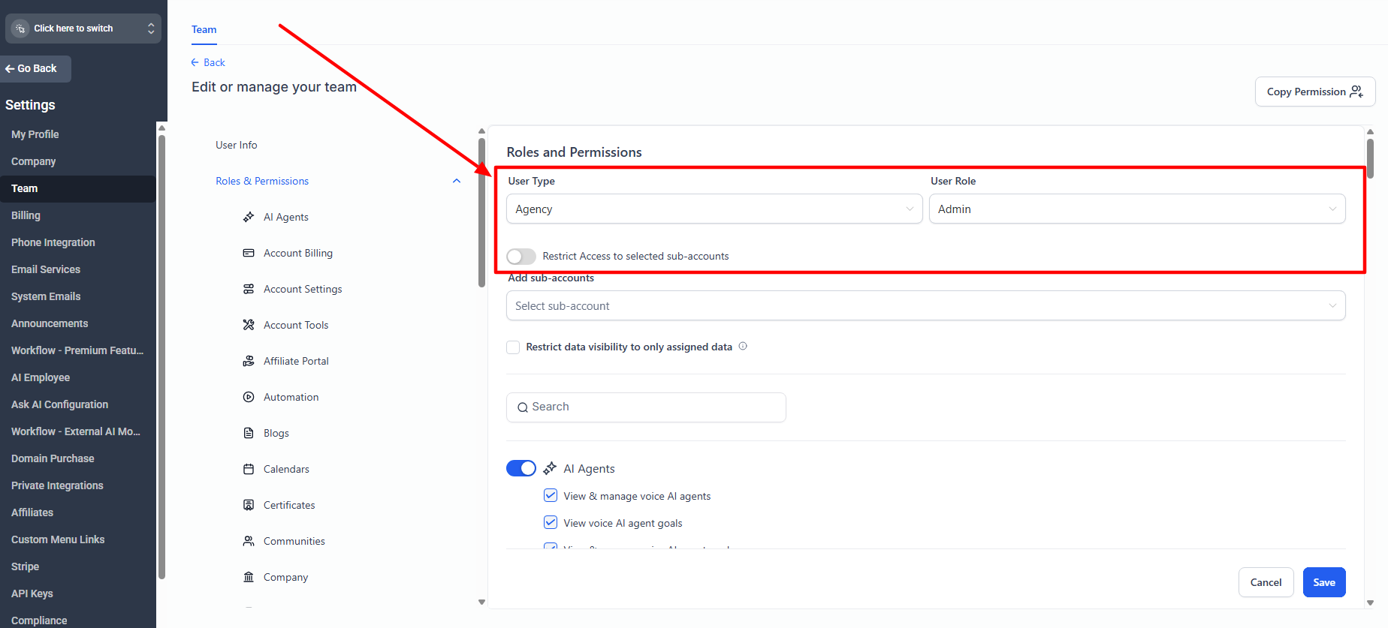Screen dimensions: 1388x628
Task: Open the Select sub-account dropdown
Action: (926, 305)
